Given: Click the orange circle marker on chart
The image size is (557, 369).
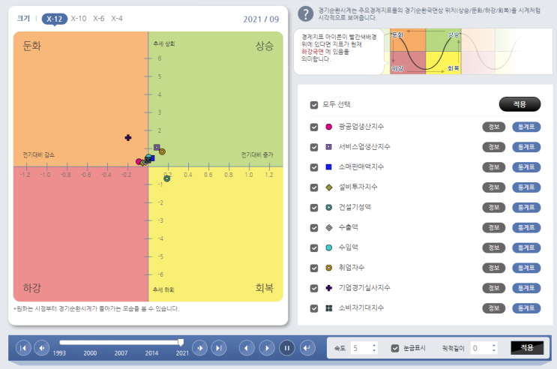Looking at the screenshot, I should point(163,151).
